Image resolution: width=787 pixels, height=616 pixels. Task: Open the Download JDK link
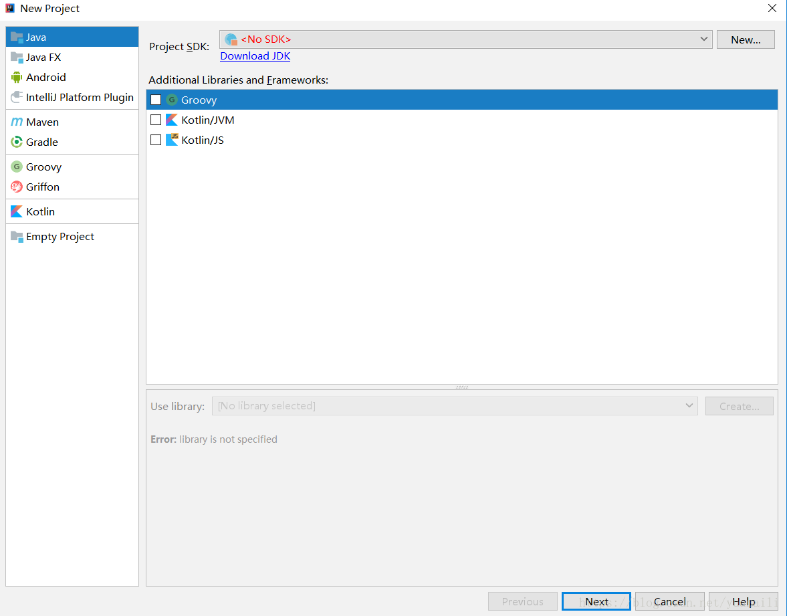pyautogui.click(x=255, y=56)
